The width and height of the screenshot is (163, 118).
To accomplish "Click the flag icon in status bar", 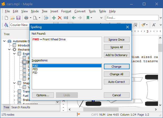I will tap(78, 114).
